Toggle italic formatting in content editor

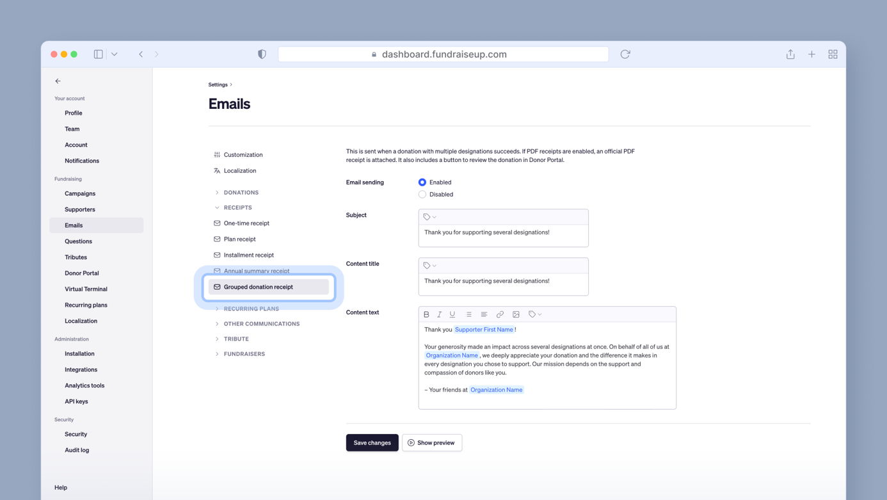[x=439, y=314]
